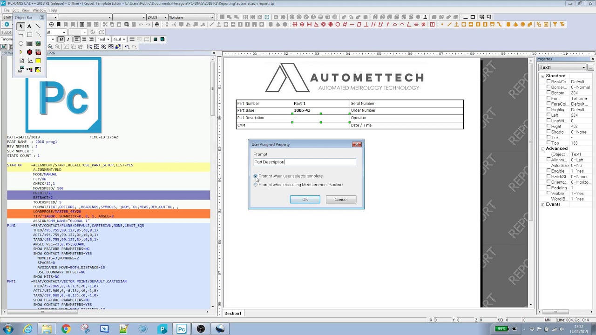596x335 pixels.
Task: Click the undo arrow in layout toolbar
Action: click(x=127, y=47)
